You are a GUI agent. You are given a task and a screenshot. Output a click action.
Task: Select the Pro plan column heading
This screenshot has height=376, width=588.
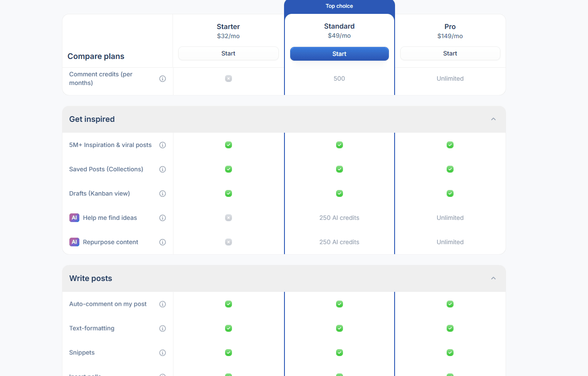pos(450,26)
